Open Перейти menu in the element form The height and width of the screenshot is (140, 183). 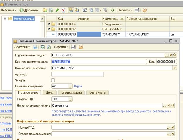point(61,47)
